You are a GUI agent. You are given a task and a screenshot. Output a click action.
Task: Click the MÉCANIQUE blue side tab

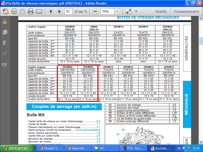click(x=187, y=104)
